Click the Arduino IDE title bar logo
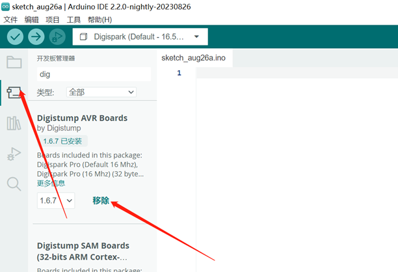 pos(5,7)
